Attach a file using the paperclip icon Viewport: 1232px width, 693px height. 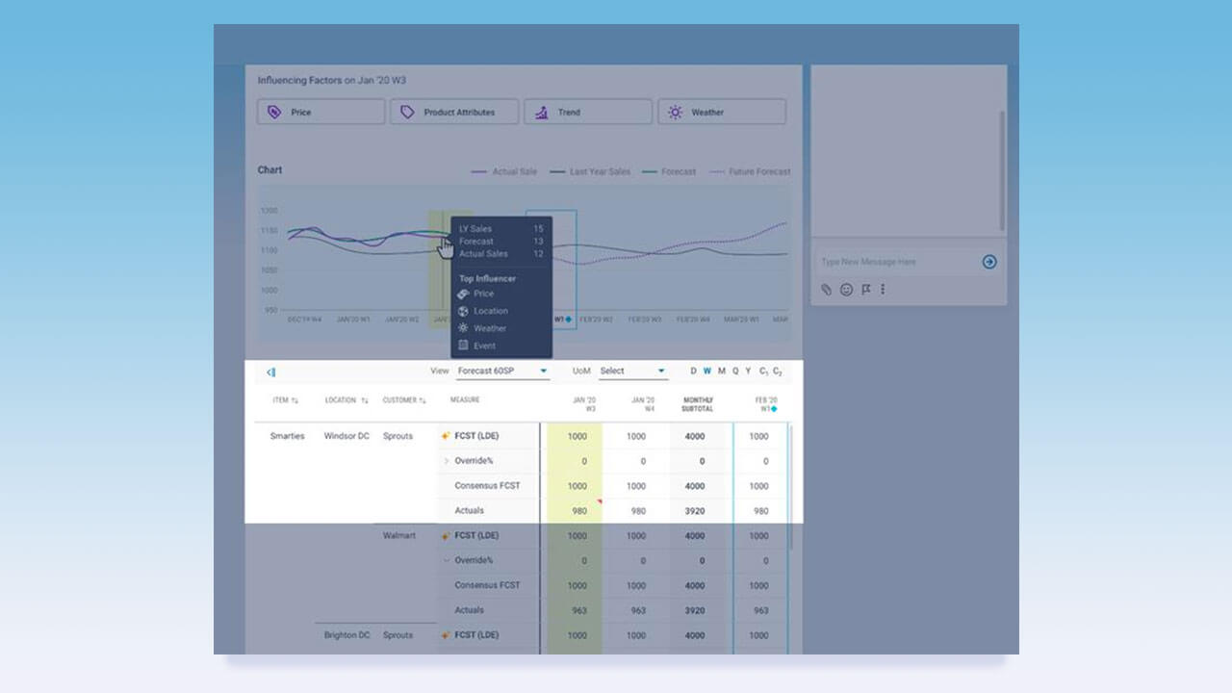pos(826,289)
